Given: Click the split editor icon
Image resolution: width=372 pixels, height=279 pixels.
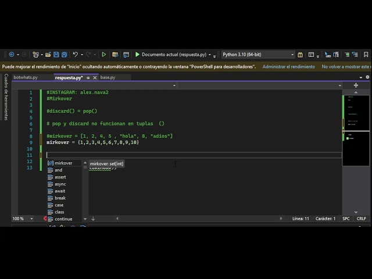Looking at the screenshot, I should [356, 85].
